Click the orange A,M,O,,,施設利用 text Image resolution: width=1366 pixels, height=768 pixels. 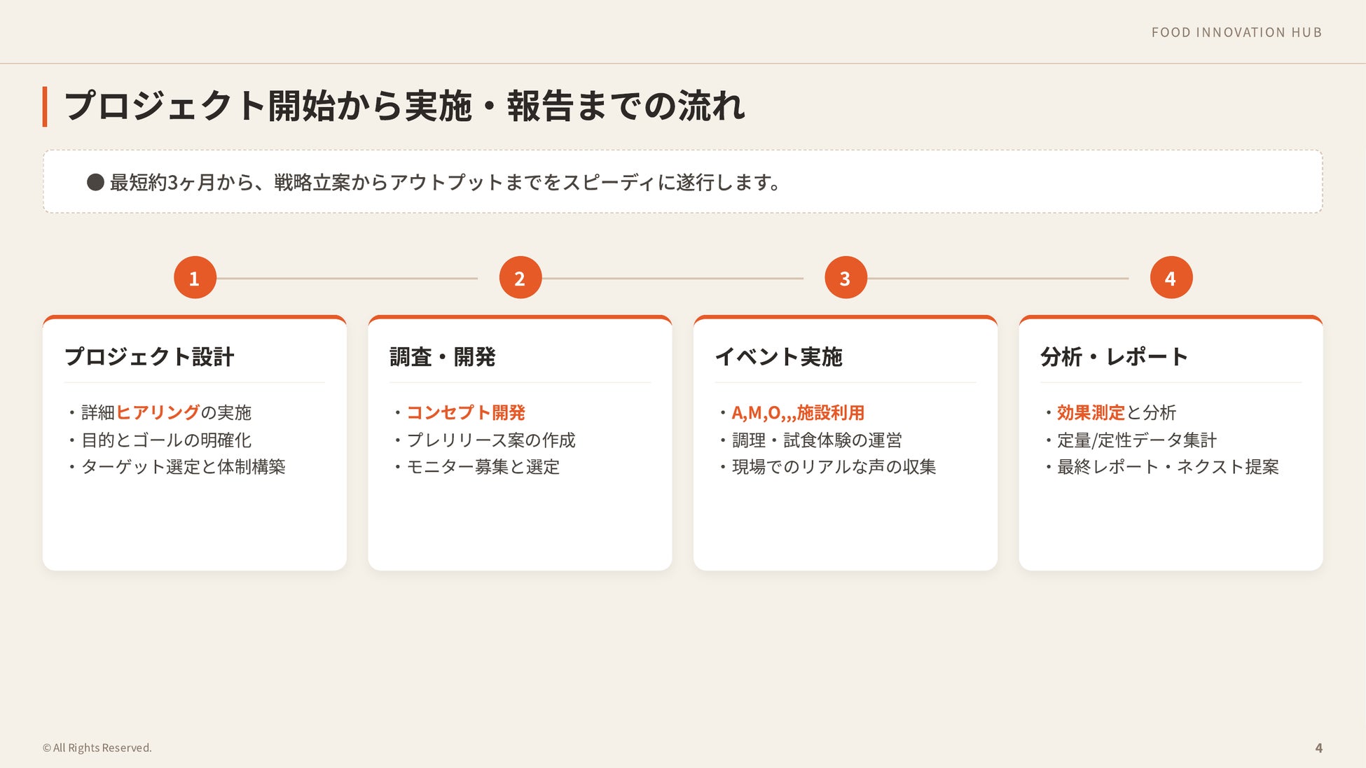798,412
